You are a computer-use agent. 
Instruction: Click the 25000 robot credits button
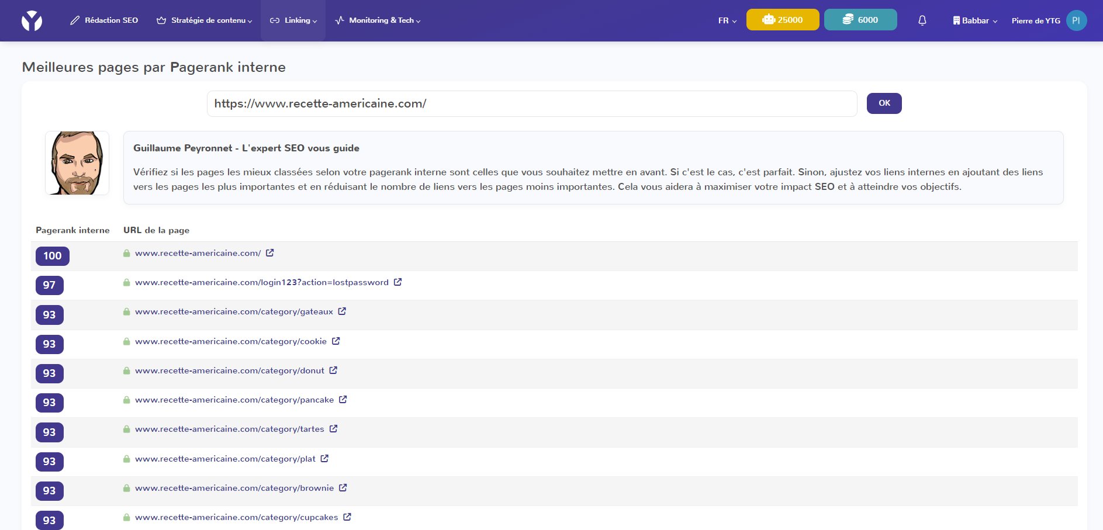783,20
